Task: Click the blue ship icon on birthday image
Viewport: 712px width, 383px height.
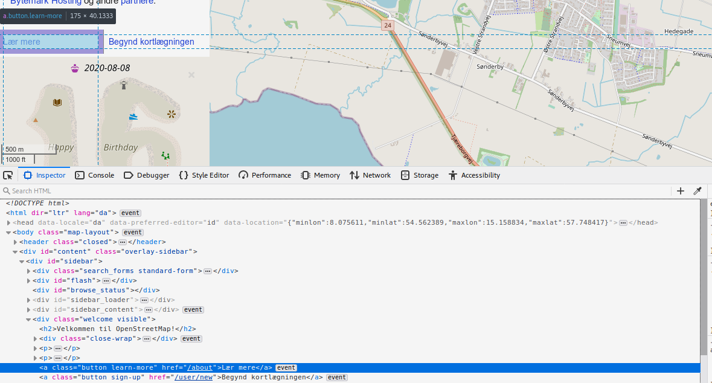Action: pos(133,117)
